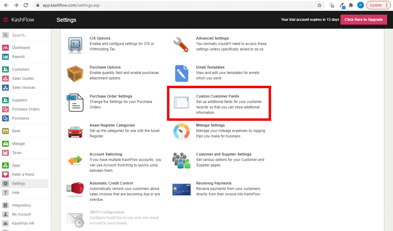Open the Mileage Settings gauge icon
The image size is (393, 231).
coord(182,132)
